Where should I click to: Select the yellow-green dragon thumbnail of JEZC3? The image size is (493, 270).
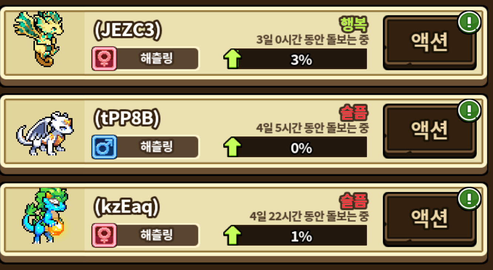click(38, 39)
